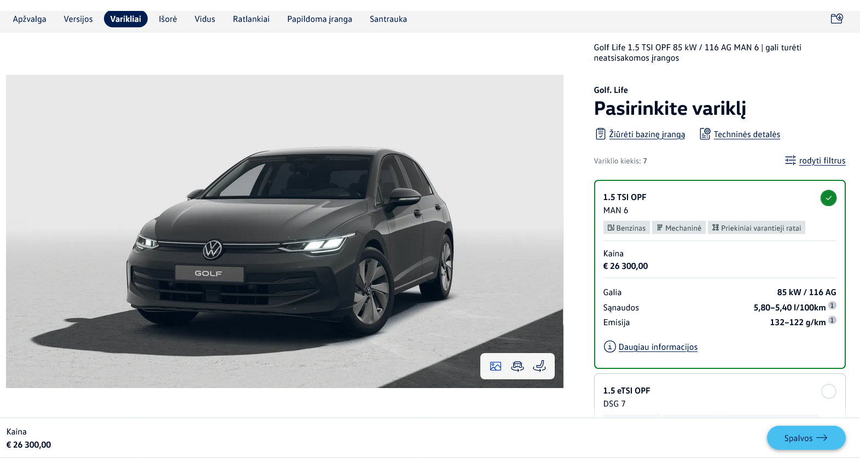Click the Golf. Life model label
The image size is (860, 458).
[x=611, y=90]
